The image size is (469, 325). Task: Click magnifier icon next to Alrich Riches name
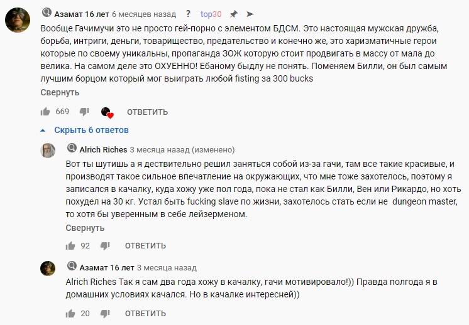pyautogui.click(x=71, y=150)
